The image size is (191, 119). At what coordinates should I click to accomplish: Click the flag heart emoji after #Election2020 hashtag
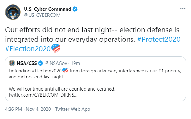[56, 48]
